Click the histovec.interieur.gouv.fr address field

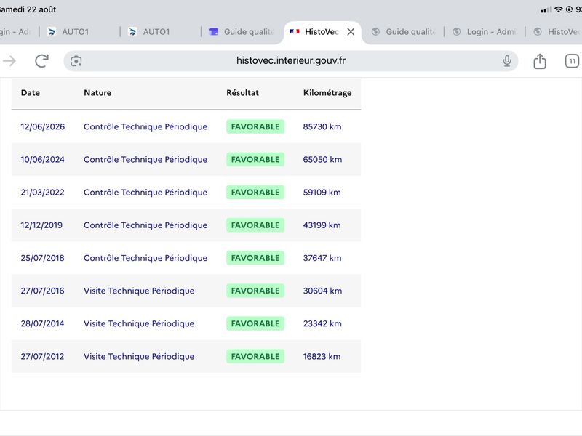click(x=290, y=61)
